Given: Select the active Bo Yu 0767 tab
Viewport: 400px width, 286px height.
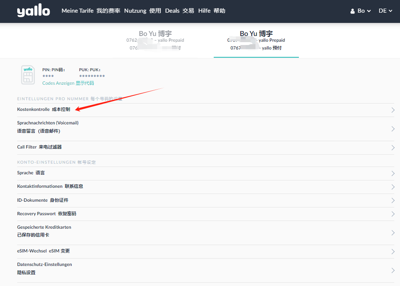Looking at the screenshot, I should [256, 41].
